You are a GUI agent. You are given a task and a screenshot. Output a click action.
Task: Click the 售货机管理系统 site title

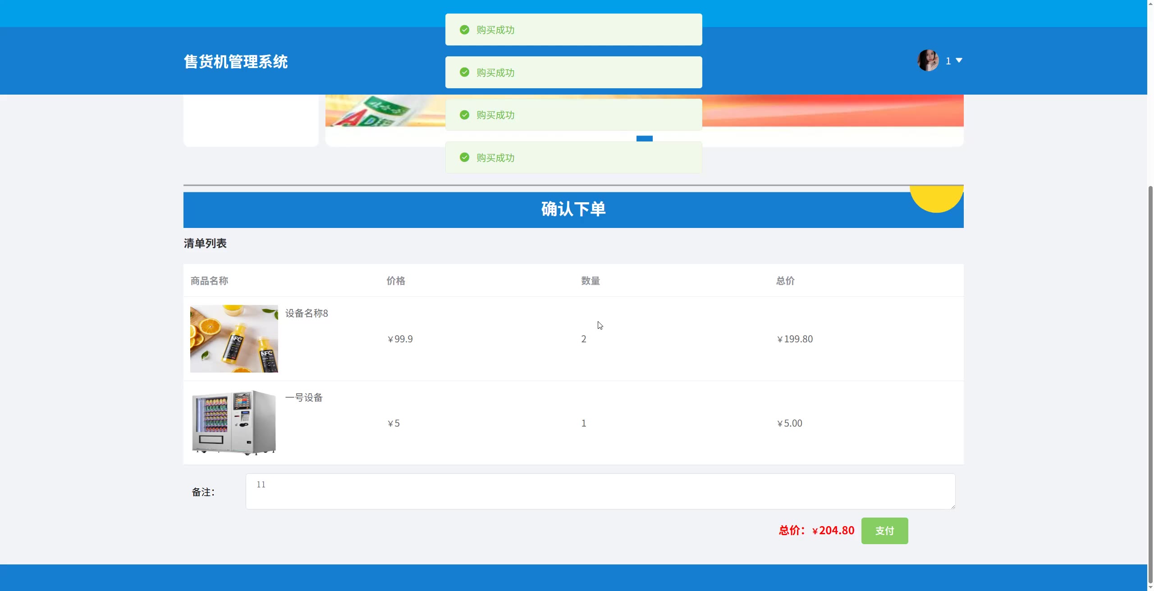coord(235,62)
